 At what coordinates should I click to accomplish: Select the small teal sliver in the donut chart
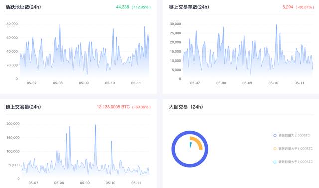coord(191,145)
